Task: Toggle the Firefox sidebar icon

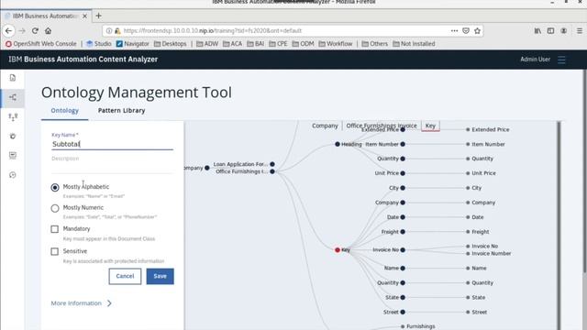Action: coord(550,30)
